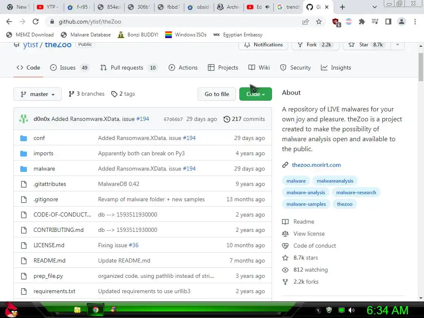
Task: Open the malware folder icon
Action: pos(24,169)
